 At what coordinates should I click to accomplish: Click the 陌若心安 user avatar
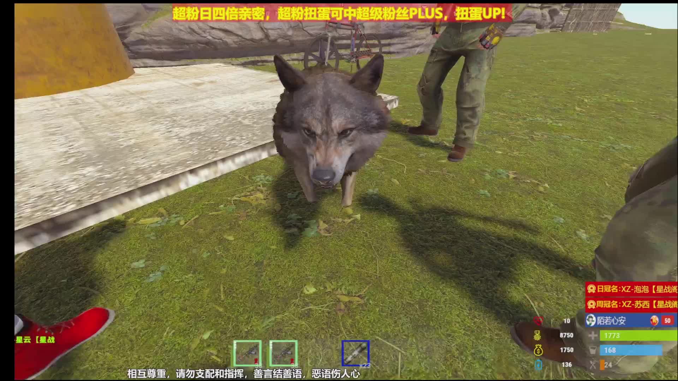591,320
